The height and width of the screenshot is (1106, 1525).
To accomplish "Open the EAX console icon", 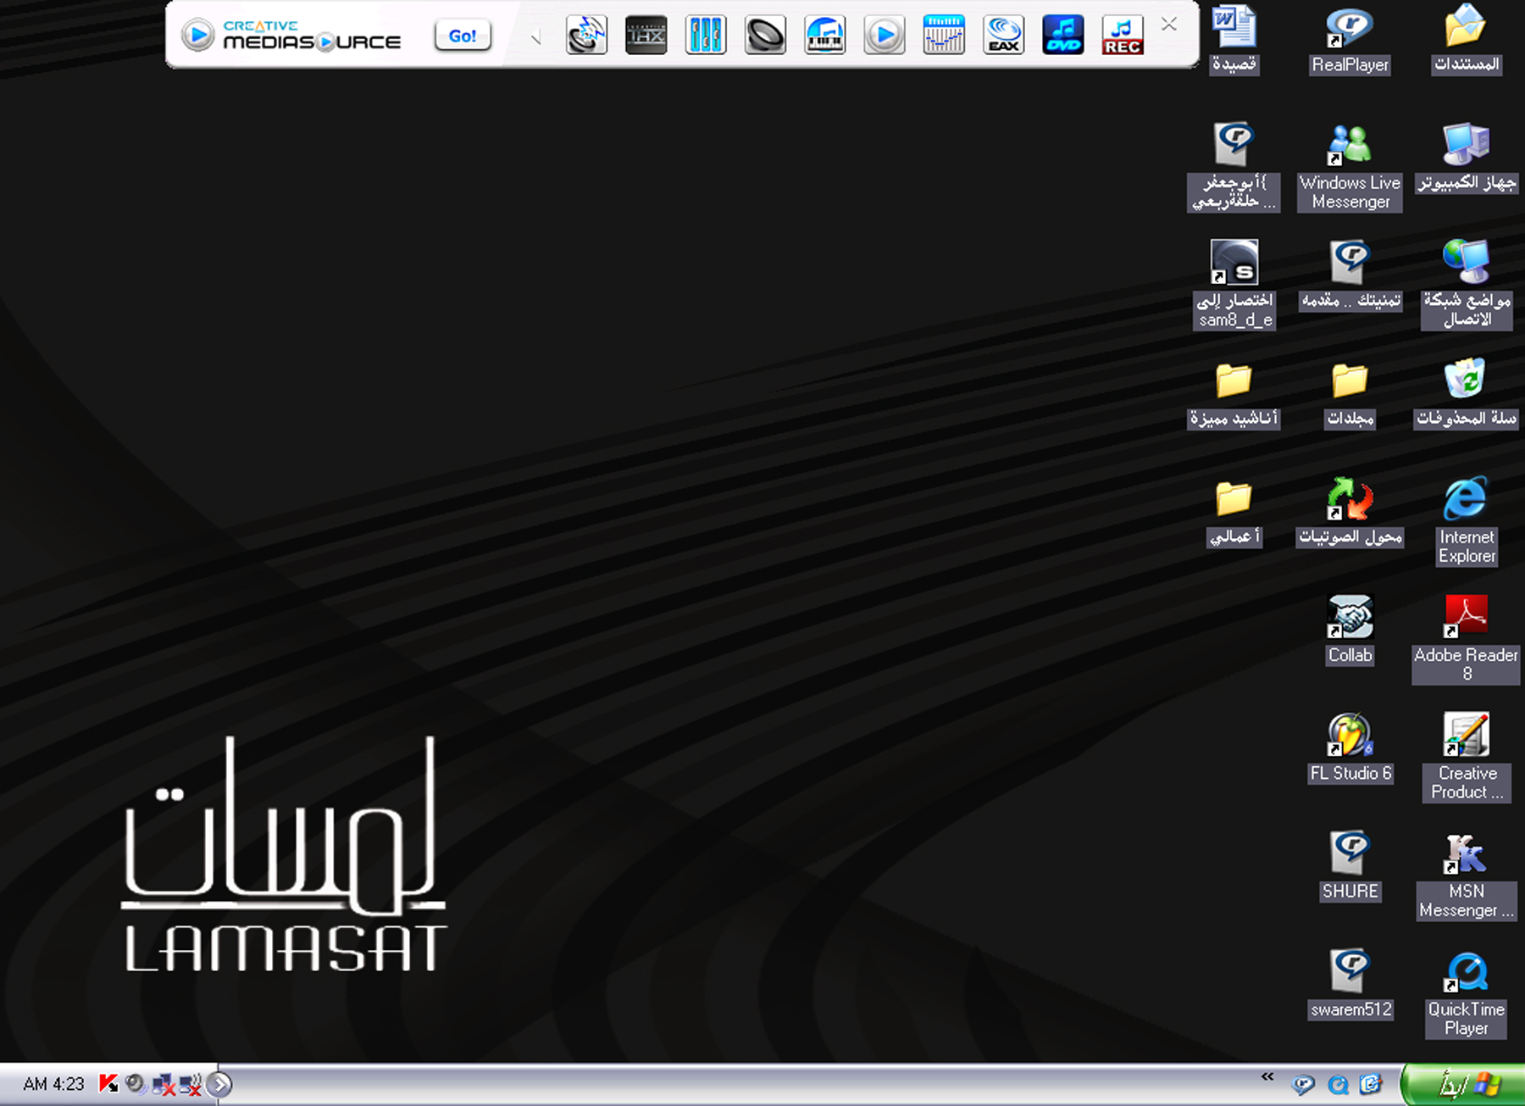I will click(1004, 36).
